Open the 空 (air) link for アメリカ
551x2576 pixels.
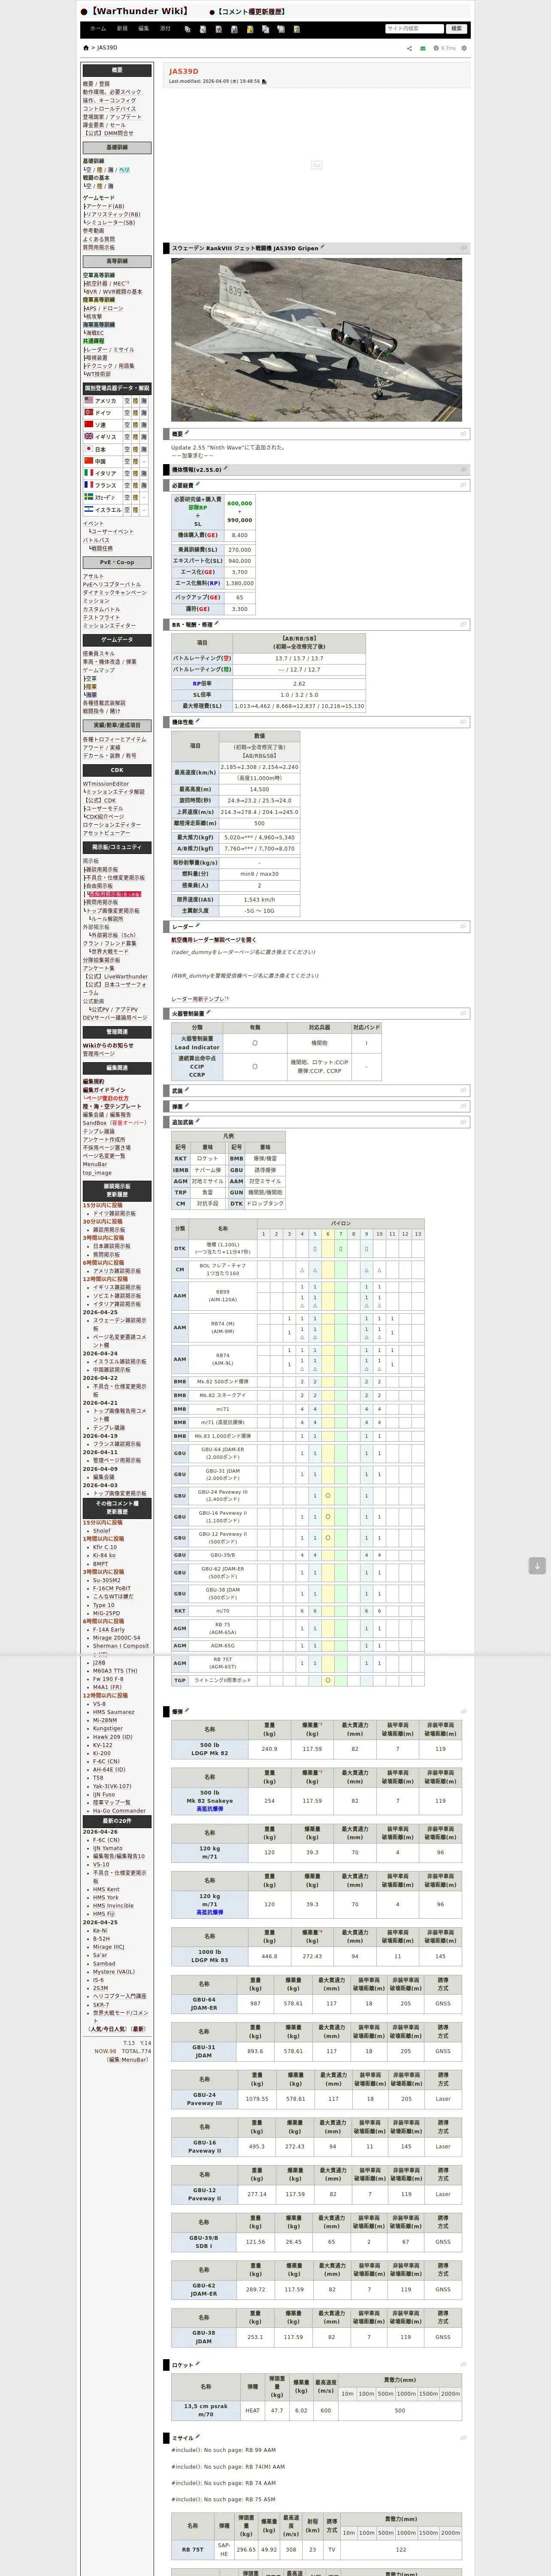tap(127, 400)
